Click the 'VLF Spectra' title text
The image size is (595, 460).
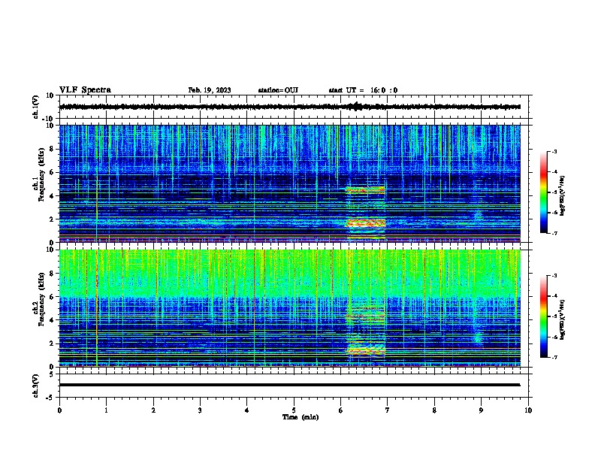coord(85,90)
